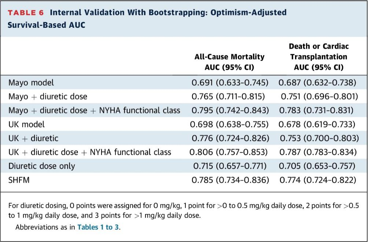This screenshot has width=368, height=242.
Task: Click the diuretic dosing footnote text
Action: click(x=183, y=210)
